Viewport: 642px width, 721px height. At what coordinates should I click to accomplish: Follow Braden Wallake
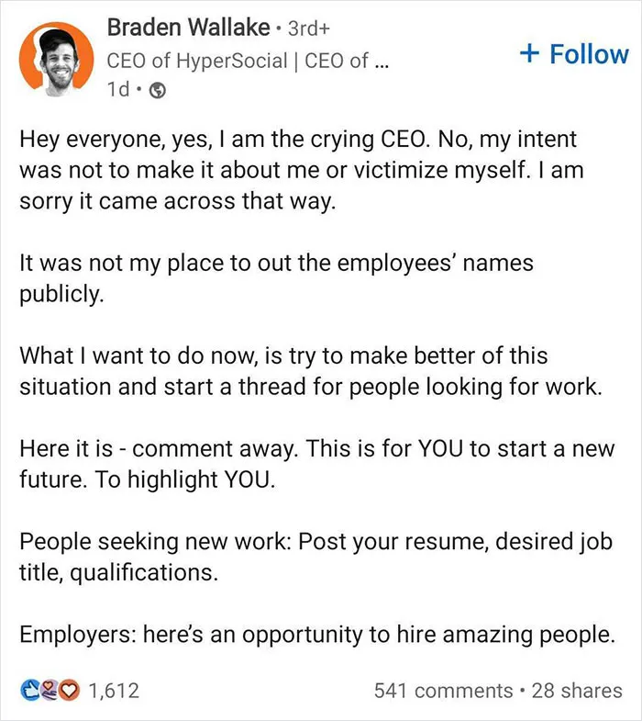click(574, 54)
